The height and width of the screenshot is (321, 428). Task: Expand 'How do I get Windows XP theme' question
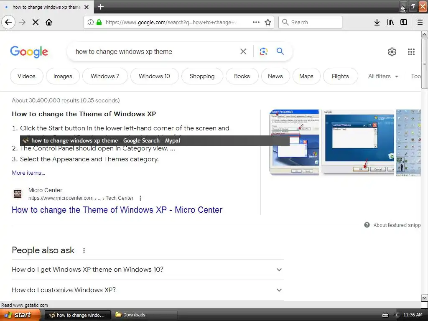coord(148,270)
